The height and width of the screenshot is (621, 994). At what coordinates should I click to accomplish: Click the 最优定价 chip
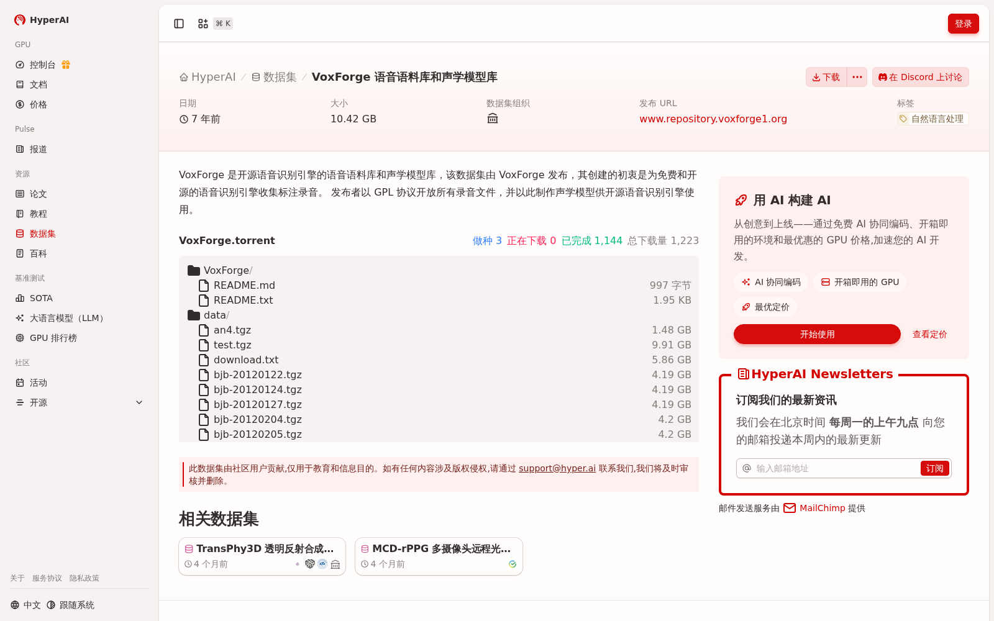(765, 307)
